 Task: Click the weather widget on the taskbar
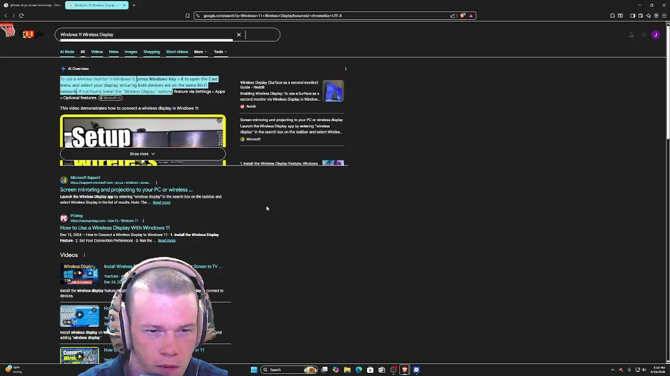pyautogui.click(x=13, y=369)
